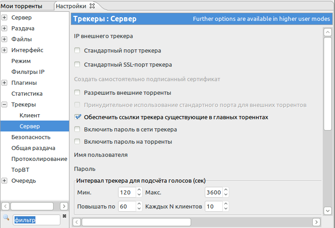Image resolution: width=335 pixels, height=228 pixels.
Task: Select Клиент under Трекеры
Action: tap(30, 116)
